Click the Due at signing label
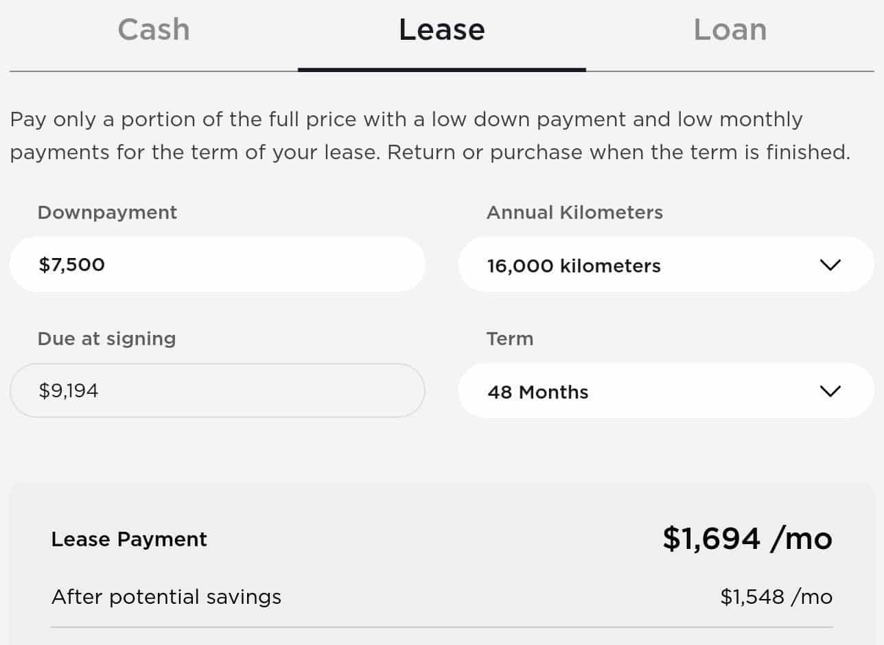 tap(106, 339)
